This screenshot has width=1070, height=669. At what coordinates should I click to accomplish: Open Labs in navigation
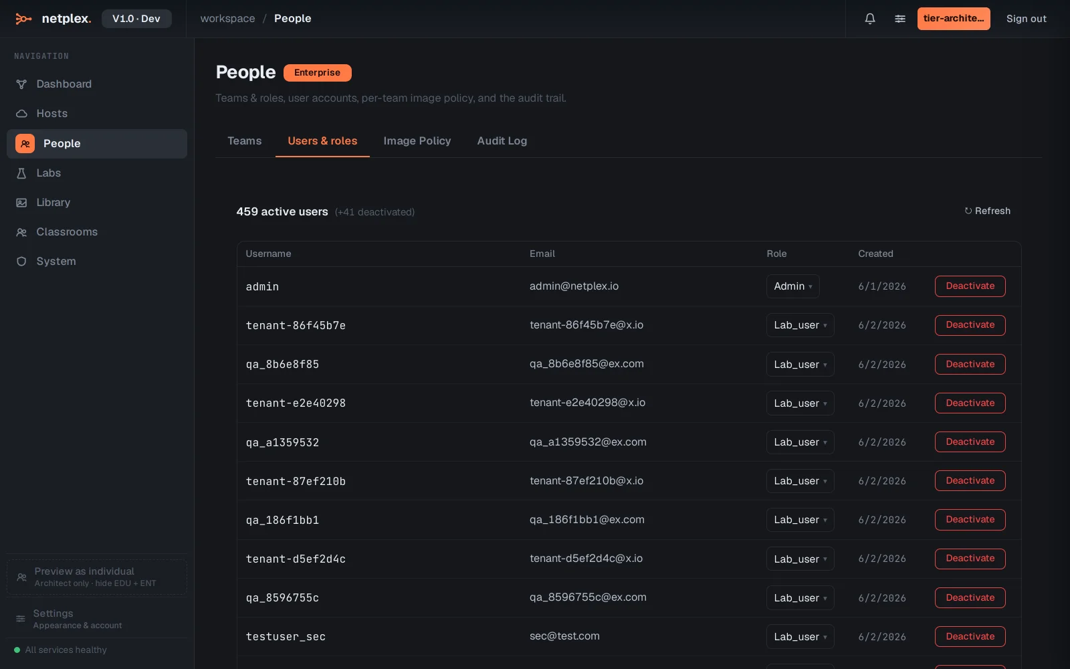click(97, 173)
